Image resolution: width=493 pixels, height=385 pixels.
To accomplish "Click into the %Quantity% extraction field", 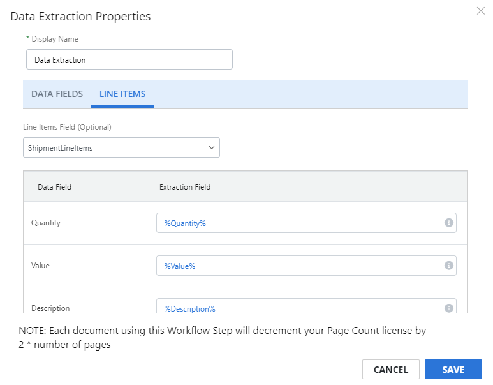I will [306, 223].
